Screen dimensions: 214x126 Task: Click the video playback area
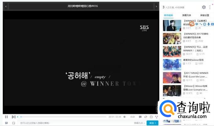point(81,62)
